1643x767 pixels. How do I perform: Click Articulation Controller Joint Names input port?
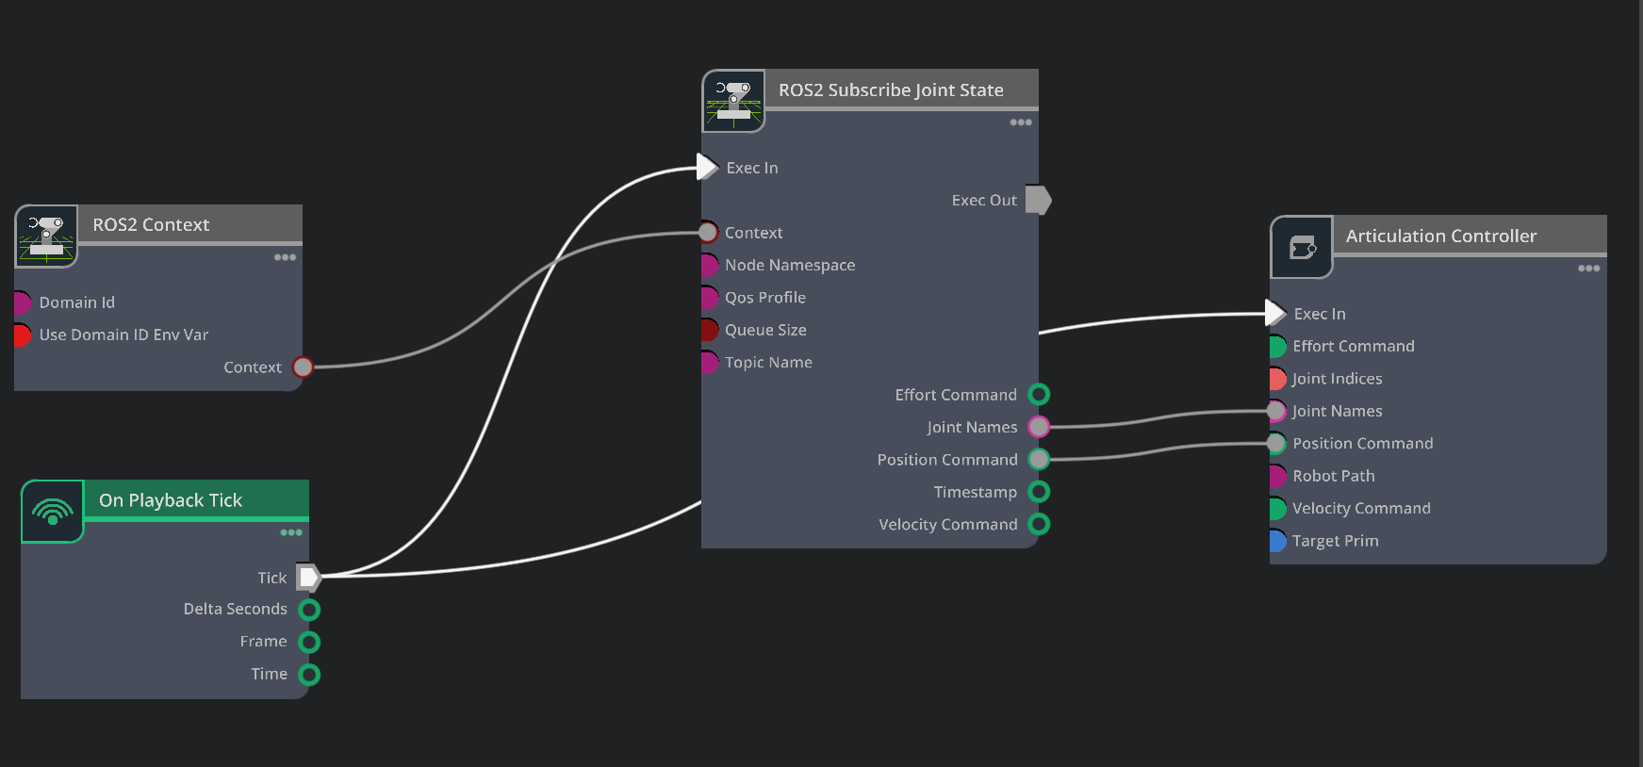tap(1275, 411)
